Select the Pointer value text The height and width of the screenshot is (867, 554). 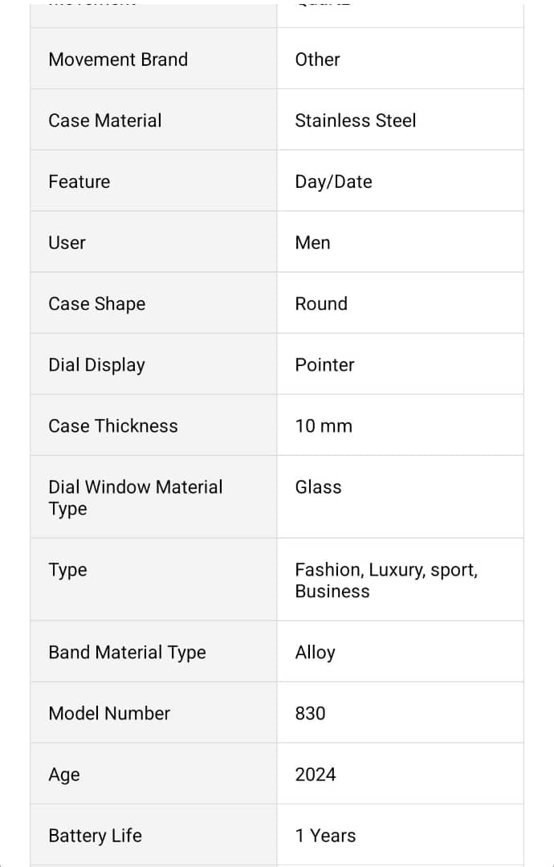(x=324, y=364)
